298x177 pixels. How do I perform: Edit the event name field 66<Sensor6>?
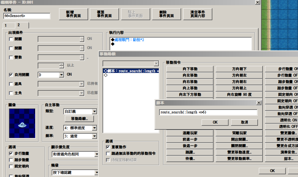[x=27, y=16]
